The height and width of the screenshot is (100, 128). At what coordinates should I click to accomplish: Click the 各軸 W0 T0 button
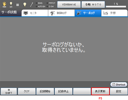93,5
